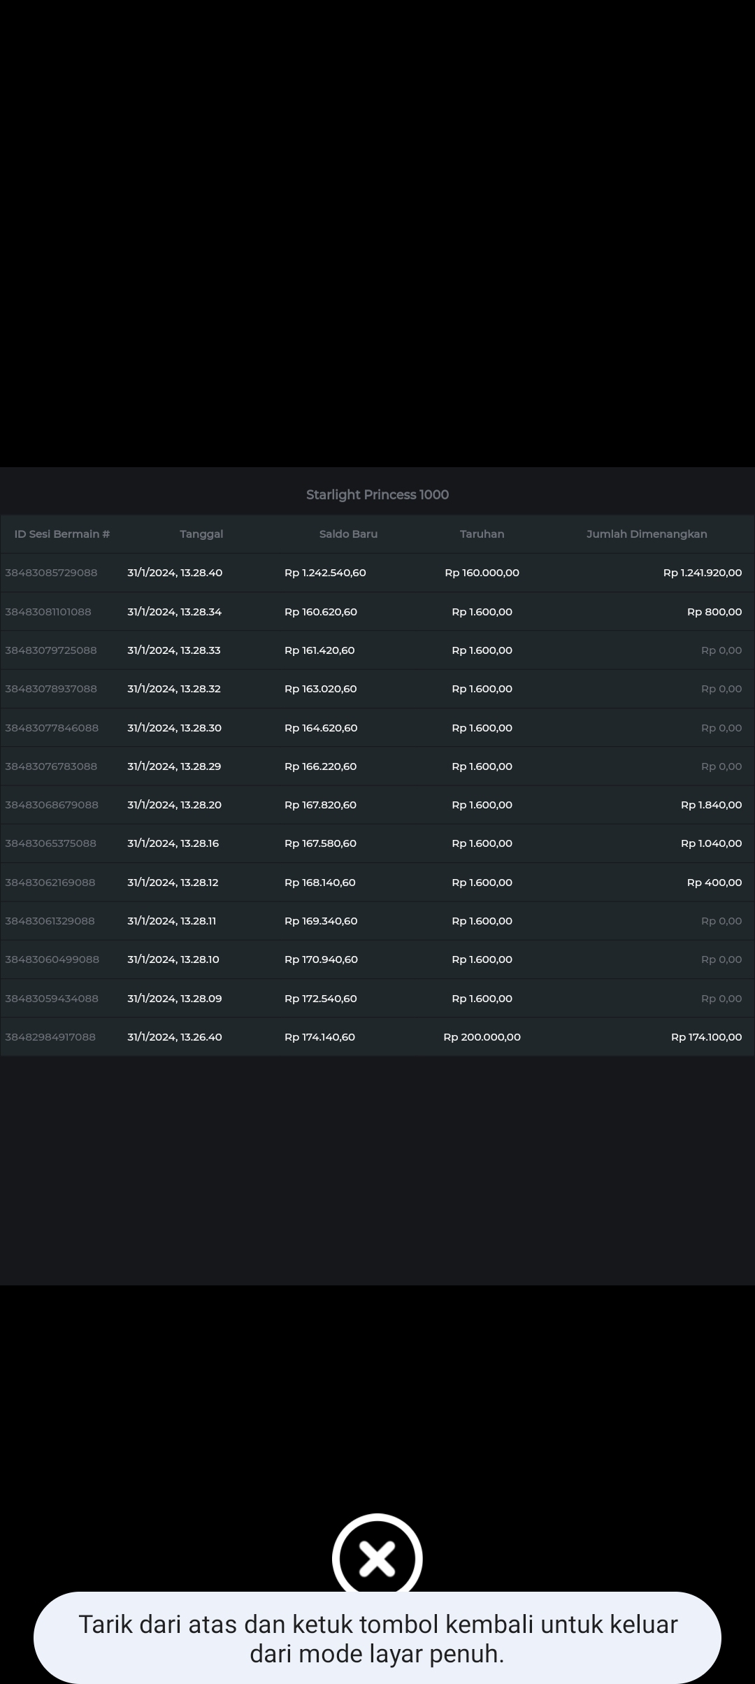This screenshot has width=755, height=1684.
Task: Click the Rp 174.100,00 win amount
Action: click(x=706, y=1037)
